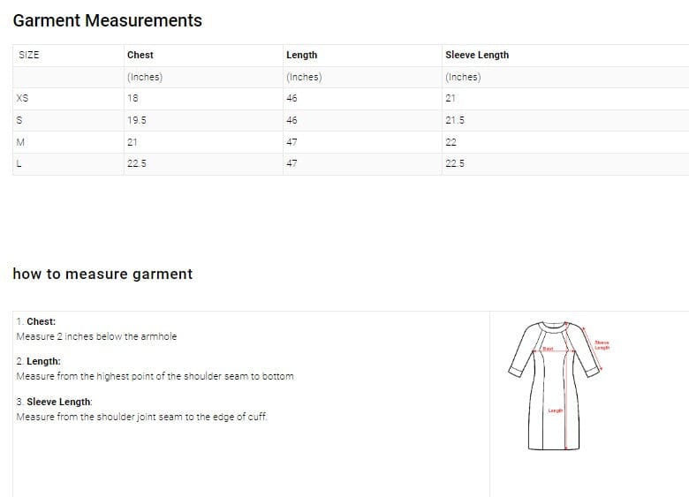Choose the M size row label

point(20,142)
